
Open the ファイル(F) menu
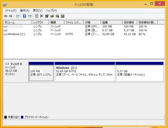pos(10,11)
